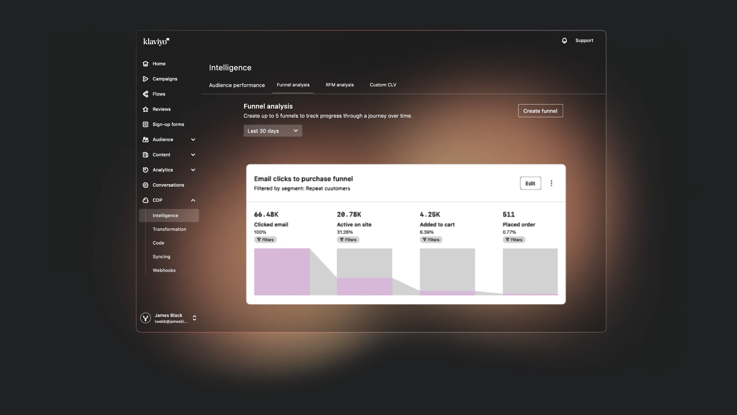Click the Sign-up forms icon
The image size is (737, 415).
point(145,124)
